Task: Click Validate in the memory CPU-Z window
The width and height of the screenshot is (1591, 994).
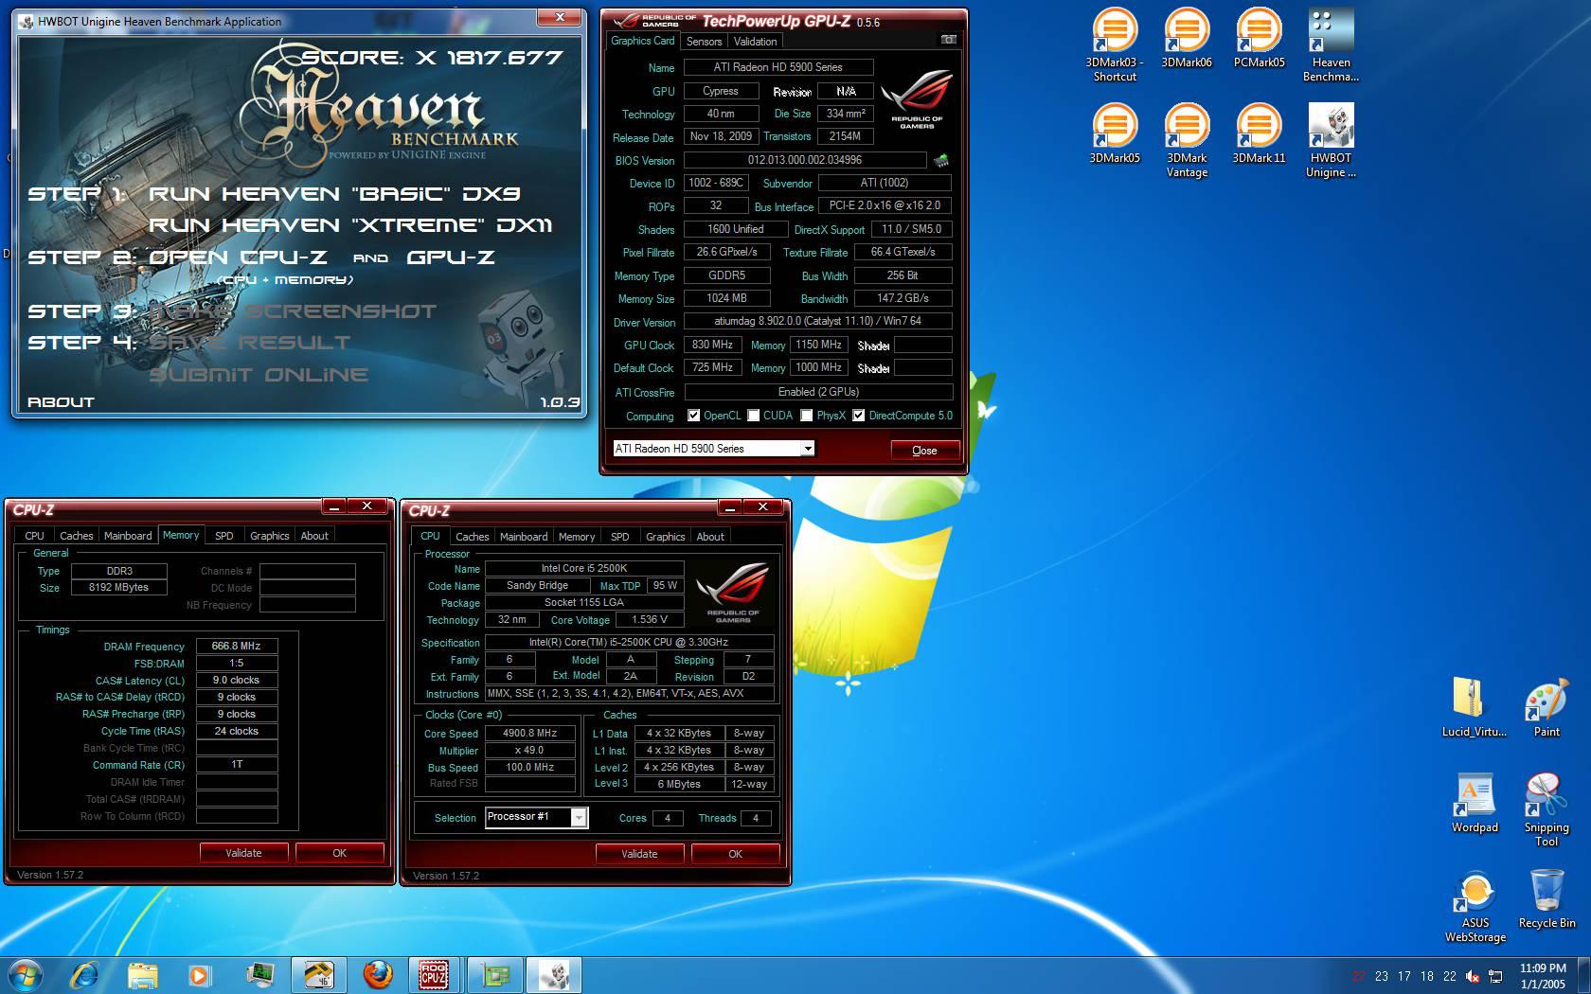Action: coord(243,853)
